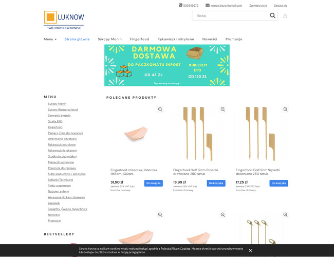Image resolution: width=334 pixels, height=257 pixels.
Task: Zoom the fingerfood miseczka product image
Action: pos(160,109)
